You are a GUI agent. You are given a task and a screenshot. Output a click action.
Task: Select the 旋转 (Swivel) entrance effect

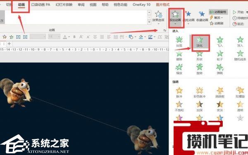[x=200, y=69]
